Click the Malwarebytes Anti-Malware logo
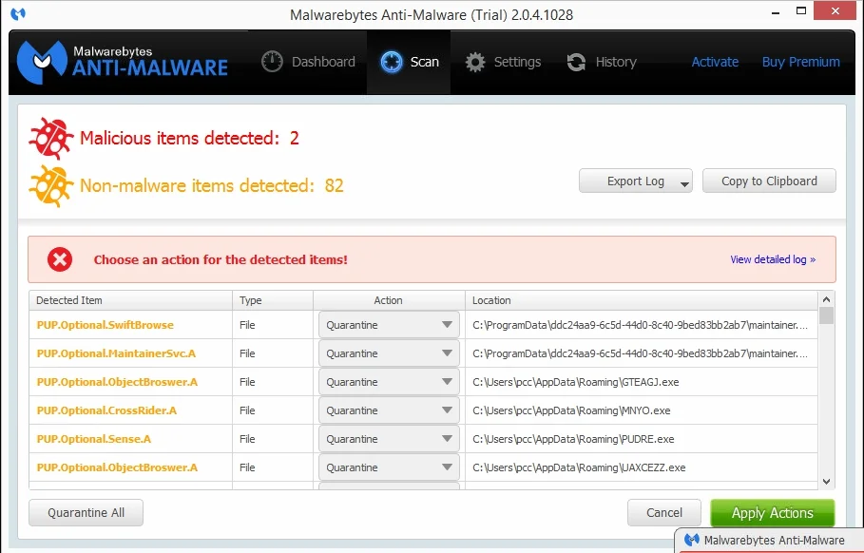 (124, 61)
